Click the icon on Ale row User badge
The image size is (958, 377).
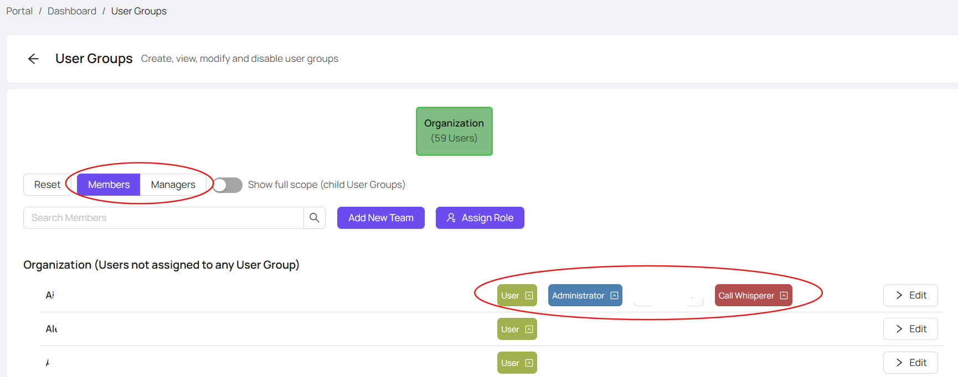529,329
